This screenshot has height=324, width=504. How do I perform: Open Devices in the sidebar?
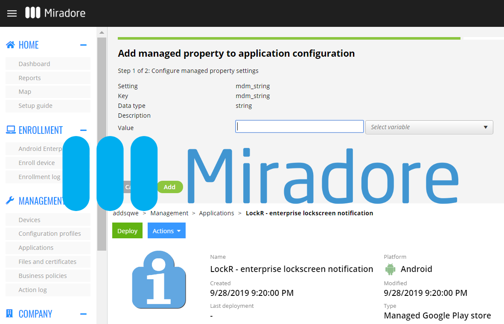point(48,220)
